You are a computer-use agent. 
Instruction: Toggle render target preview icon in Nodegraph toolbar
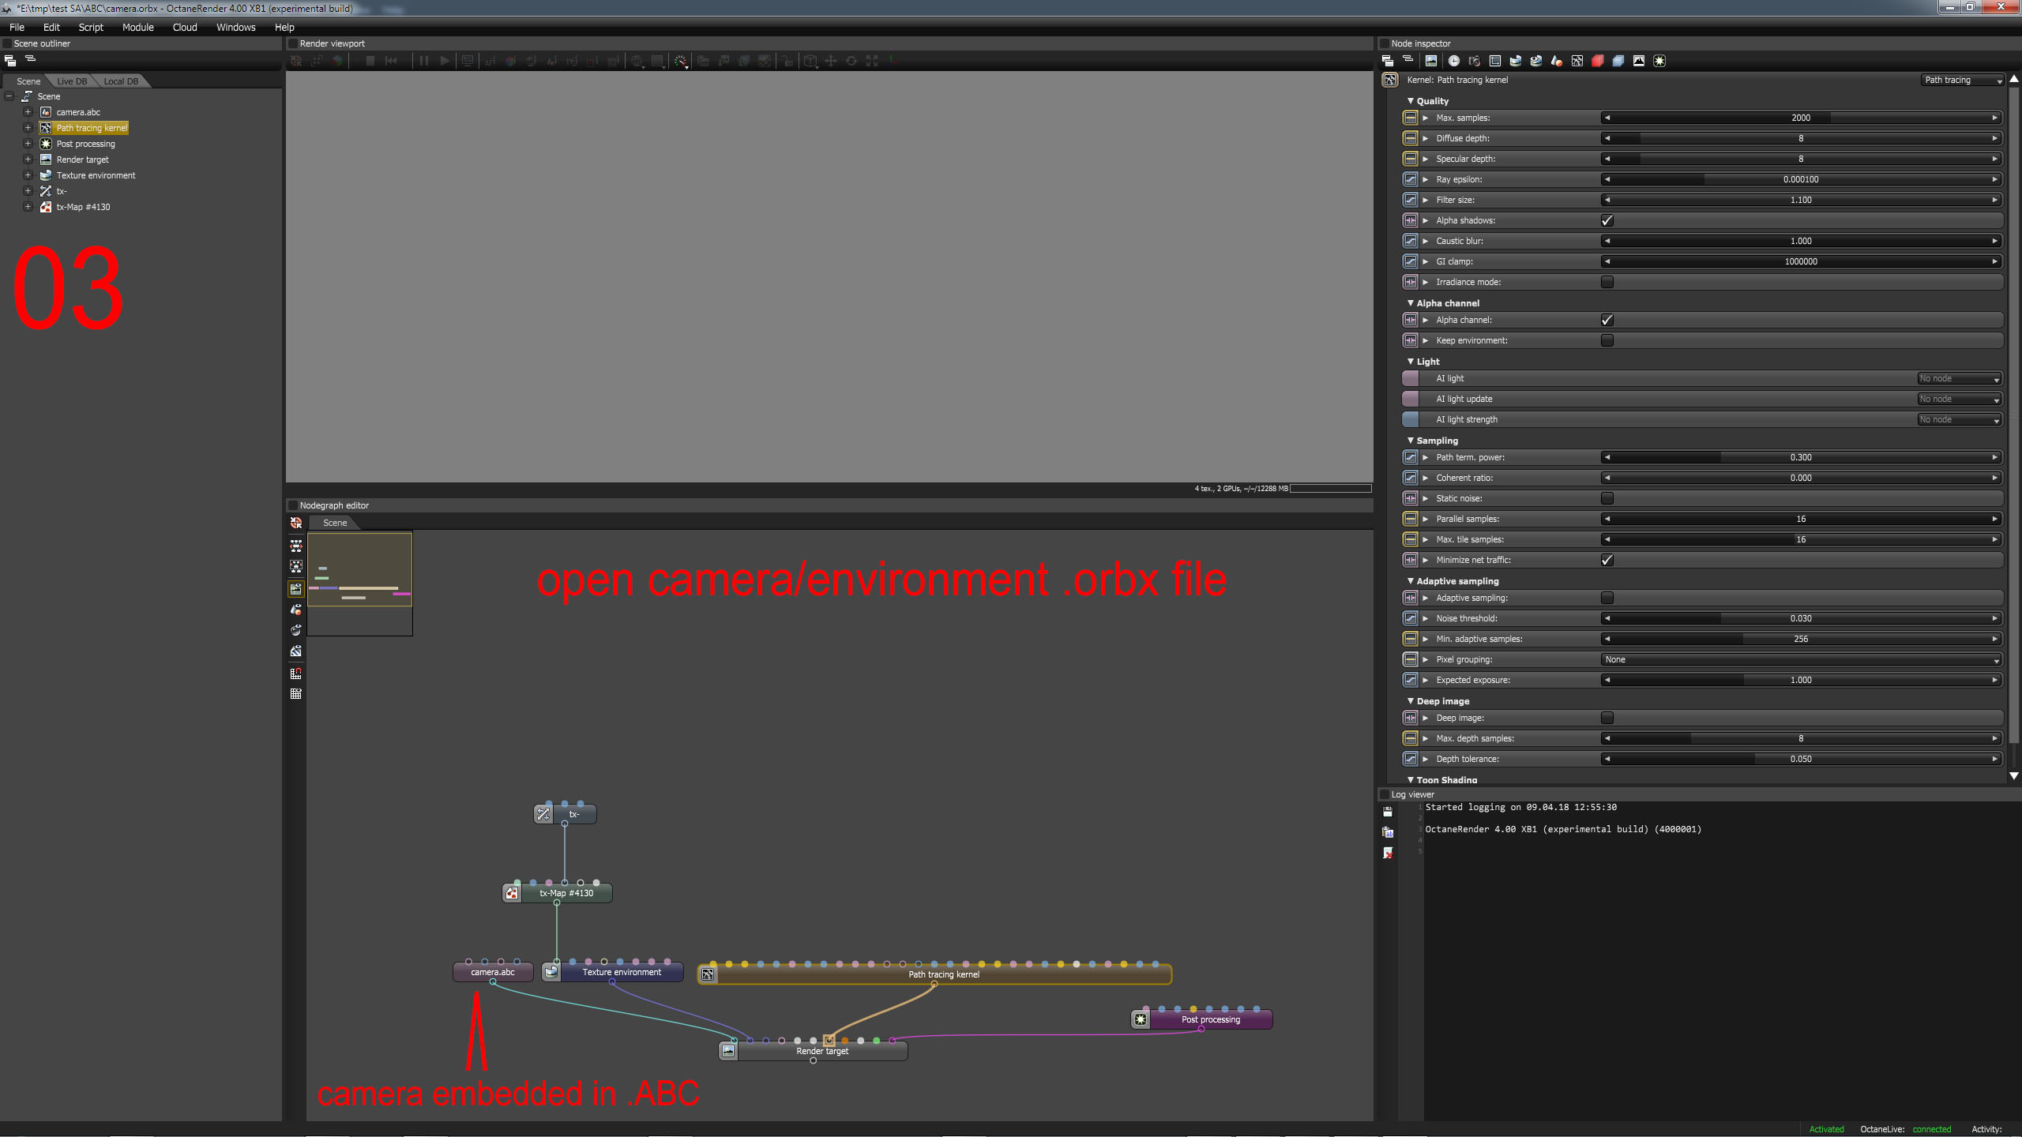[x=296, y=588]
